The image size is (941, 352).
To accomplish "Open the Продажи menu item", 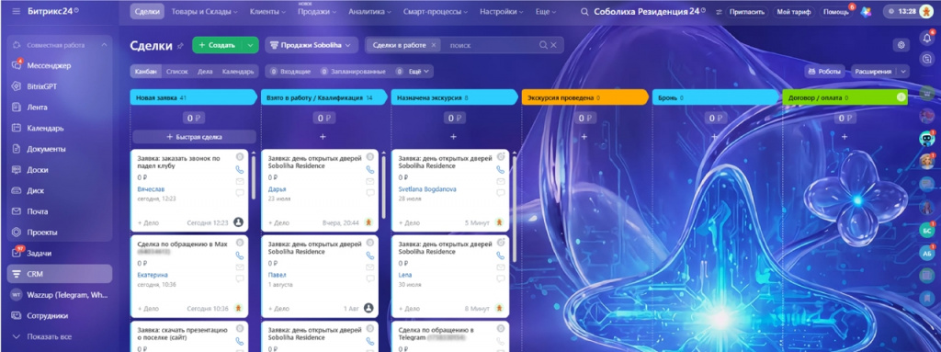I will 317,11.
